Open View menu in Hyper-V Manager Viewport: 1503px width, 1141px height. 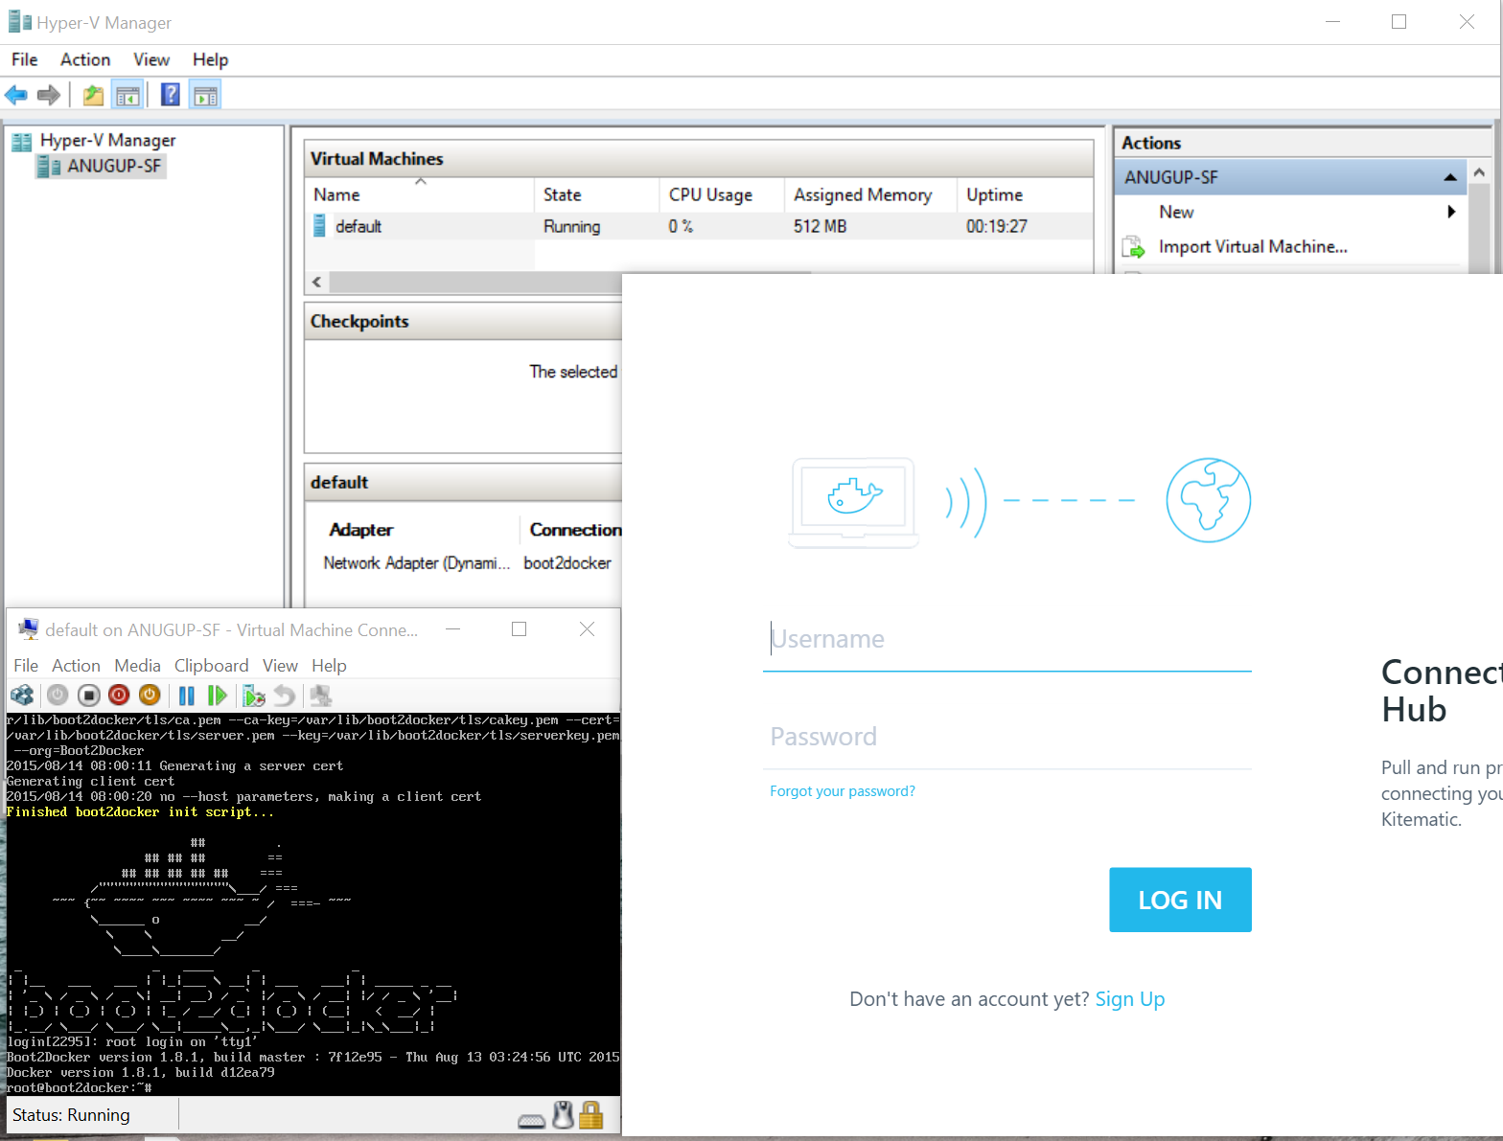pos(151,59)
